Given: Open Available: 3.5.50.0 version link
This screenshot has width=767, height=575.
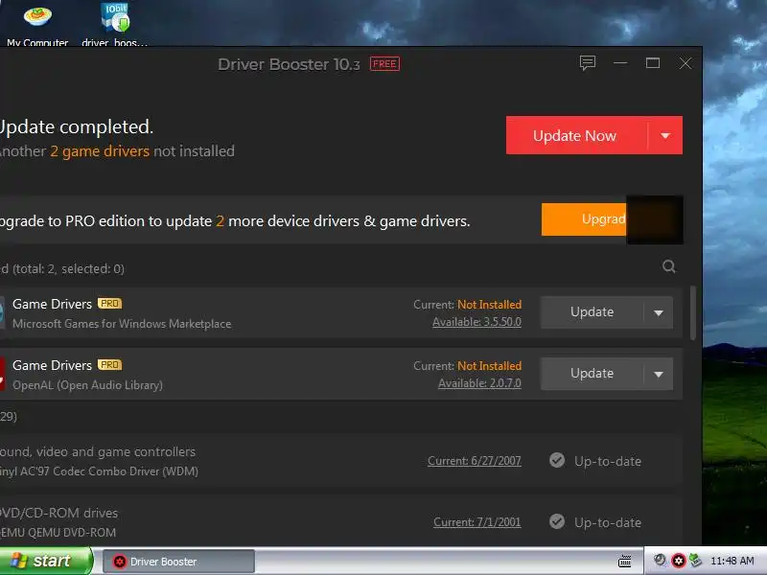Looking at the screenshot, I should coord(476,322).
